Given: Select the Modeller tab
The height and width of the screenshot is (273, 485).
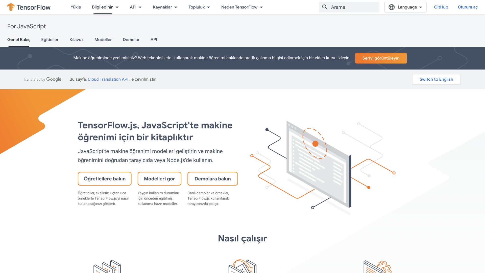Looking at the screenshot, I should click(x=103, y=40).
